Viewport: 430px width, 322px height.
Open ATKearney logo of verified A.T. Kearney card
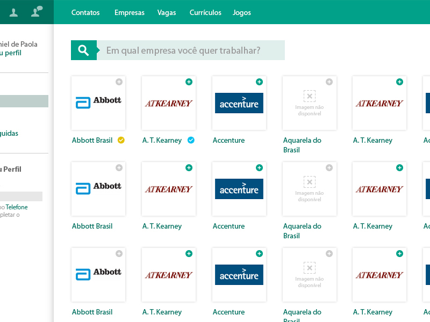pyautogui.click(x=169, y=103)
